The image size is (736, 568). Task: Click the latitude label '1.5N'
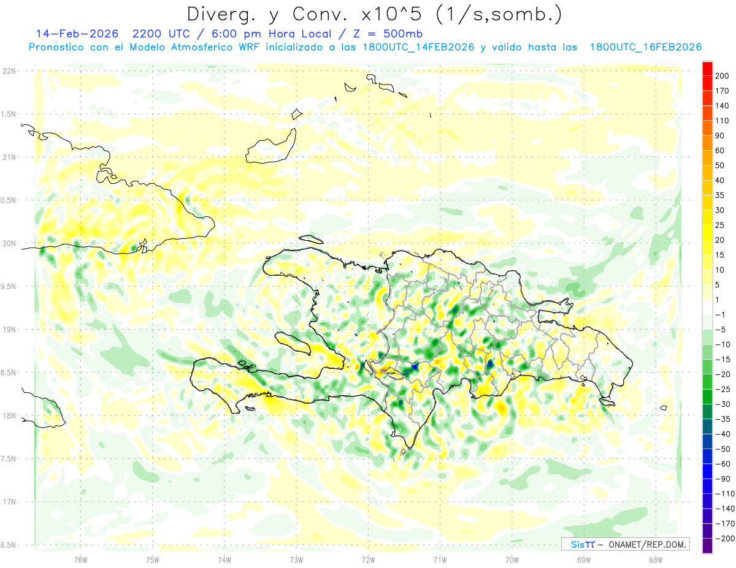[x=9, y=114]
